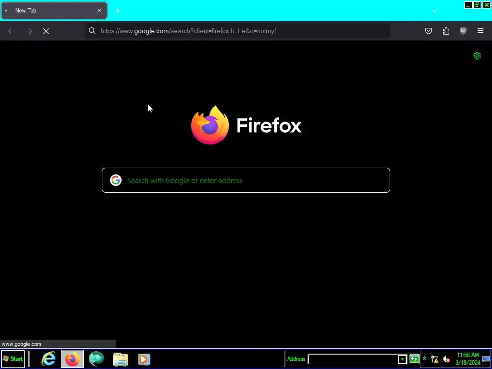The image size is (492, 369).
Task: Select the New Tab tab
Action: coord(54,11)
